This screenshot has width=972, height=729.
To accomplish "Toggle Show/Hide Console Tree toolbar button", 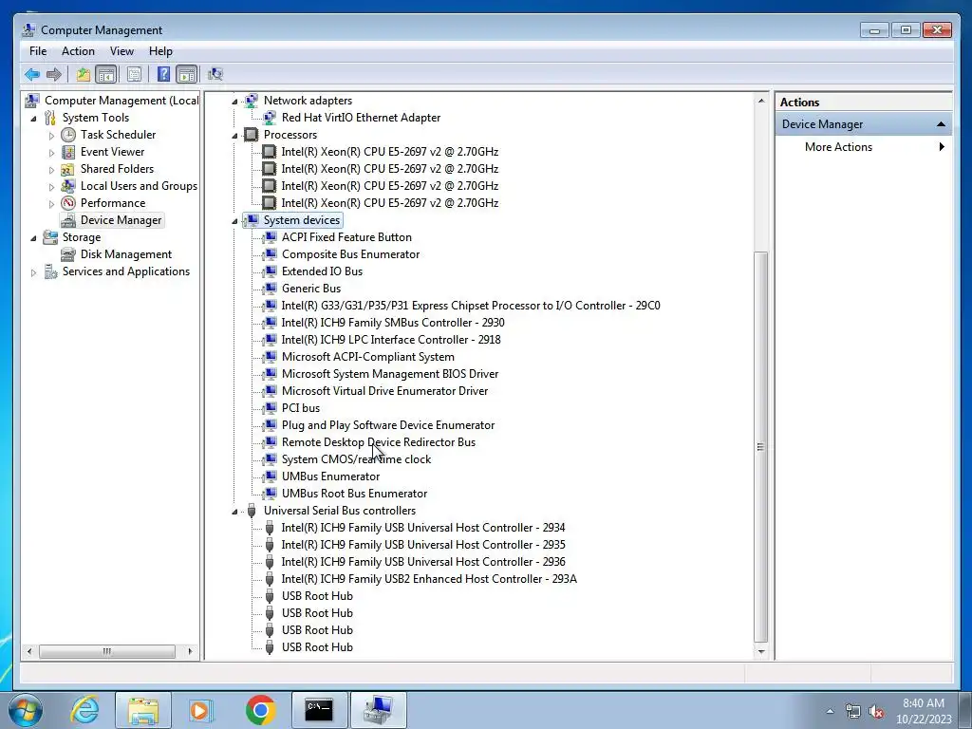I will point(106,74).
